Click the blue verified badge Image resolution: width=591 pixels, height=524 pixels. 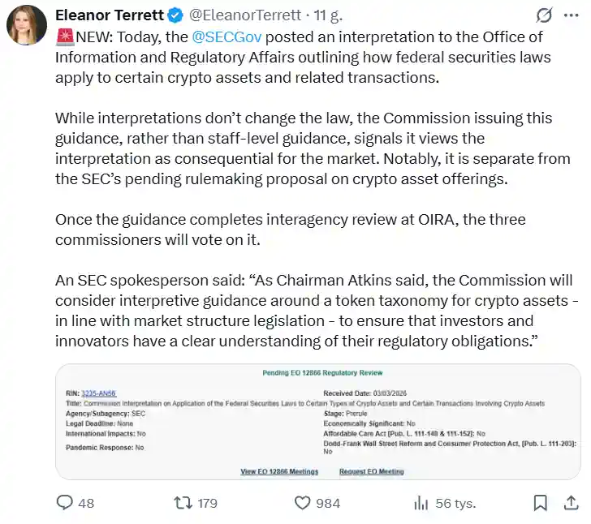tap(175, 15)
